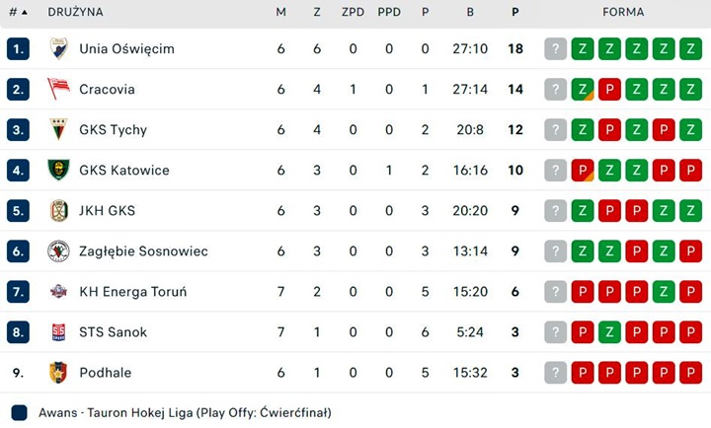Click the STS Sanok team logo
The height and width of the screenshot is (428, 711).
pyautogui.click(x=59, y=332)
